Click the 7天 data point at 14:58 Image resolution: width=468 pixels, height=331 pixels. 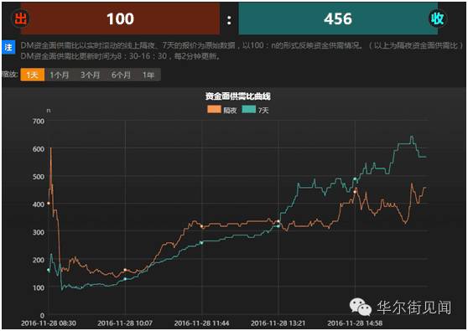pyautogui.click(x=355, y=179)
